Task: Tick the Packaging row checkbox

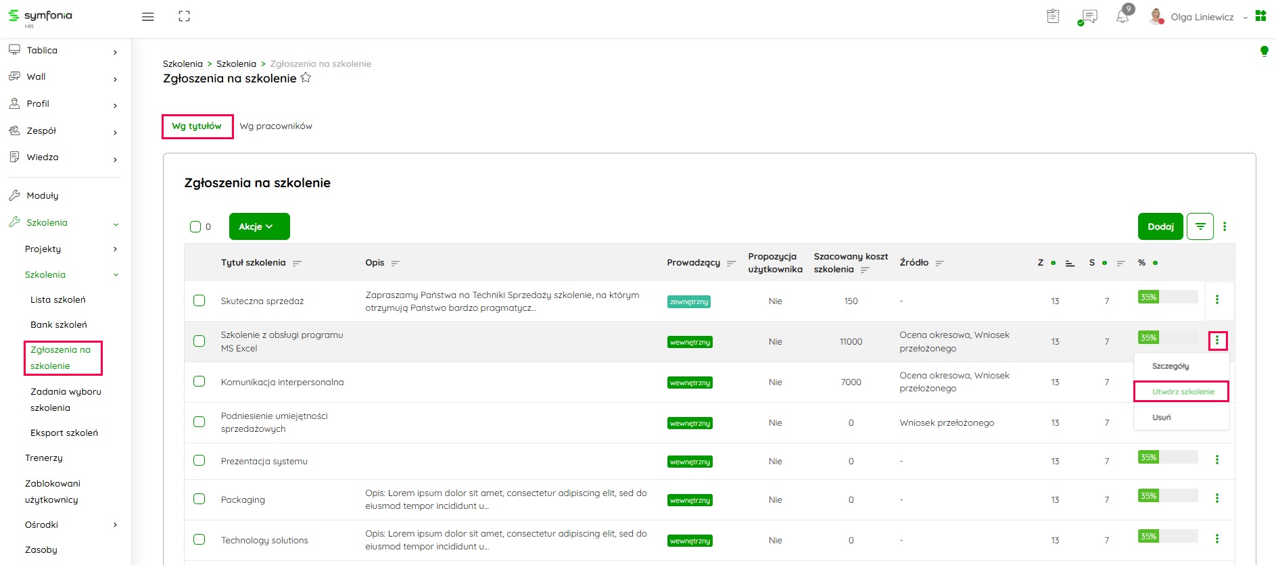Action: click(199, 499)
